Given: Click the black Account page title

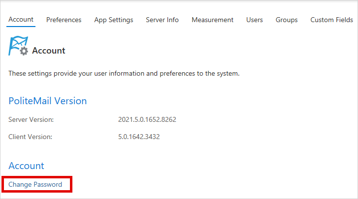Looking at the screenshot, I should [x=49, y=51].
